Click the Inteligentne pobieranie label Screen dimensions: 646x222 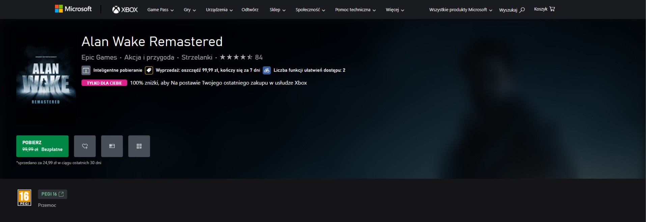pos(118,70)
